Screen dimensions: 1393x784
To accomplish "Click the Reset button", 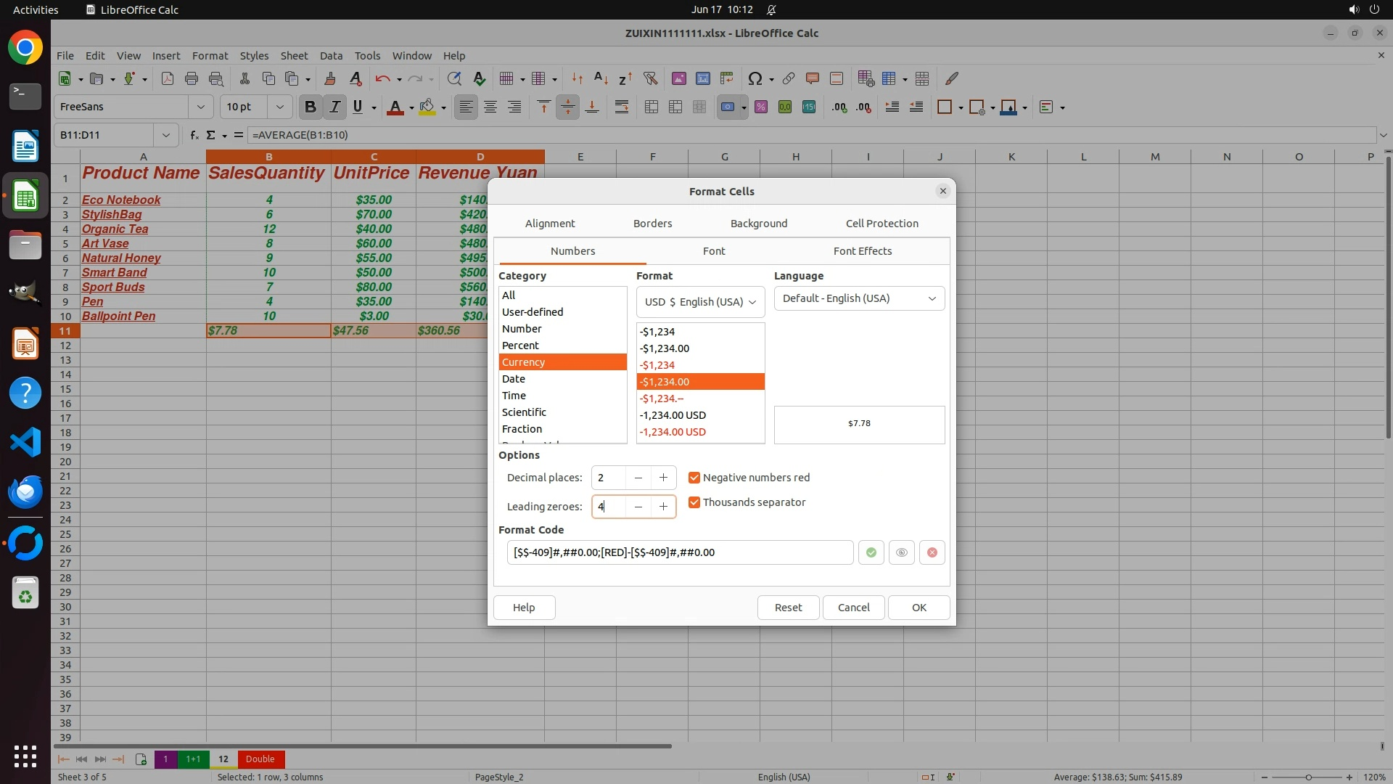I will (x=788, y=608).
